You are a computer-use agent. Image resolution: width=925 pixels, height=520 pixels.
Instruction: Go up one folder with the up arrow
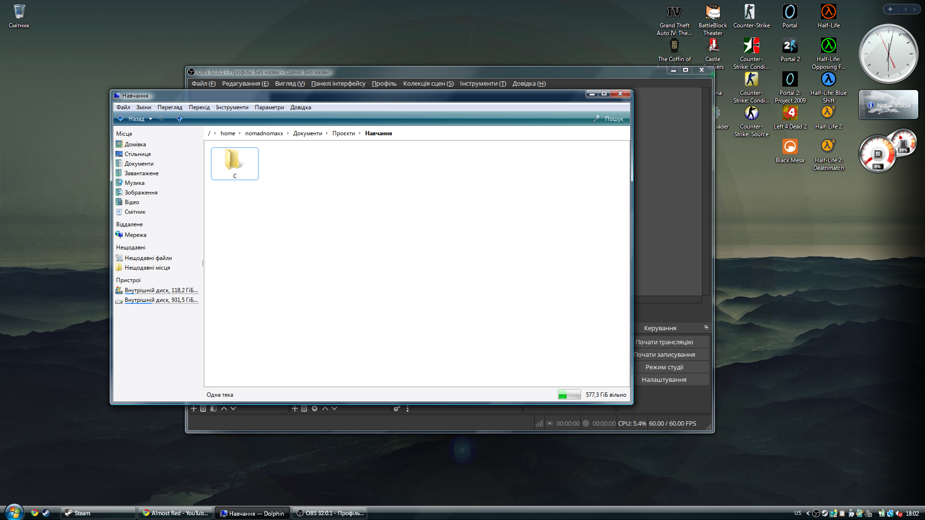(179, 118)
